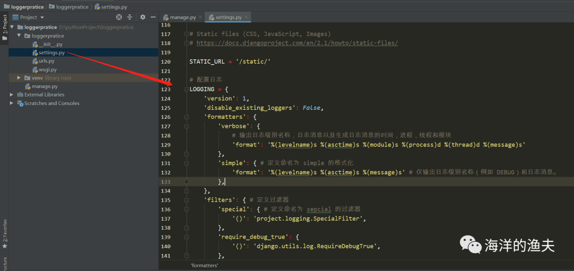Expand External Libraries node

pyautogui.click(x=12, y=94)
